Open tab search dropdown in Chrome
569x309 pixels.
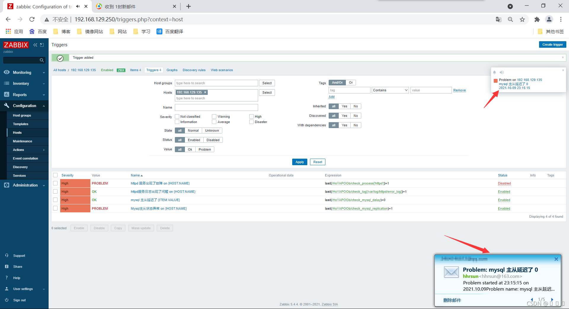coord(510,6)
